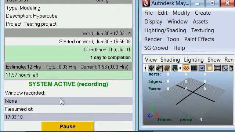Open the Edit menu in Maya

click(x=163, y=13)
